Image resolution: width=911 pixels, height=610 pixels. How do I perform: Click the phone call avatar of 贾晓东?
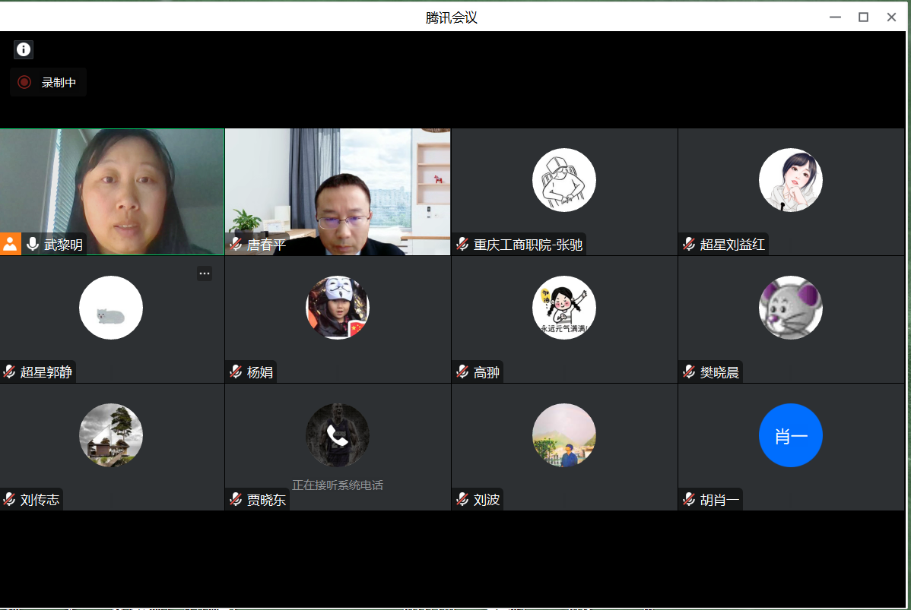[x=338, y=435]
